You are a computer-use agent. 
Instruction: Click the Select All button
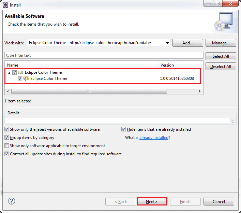pos(221,56)
